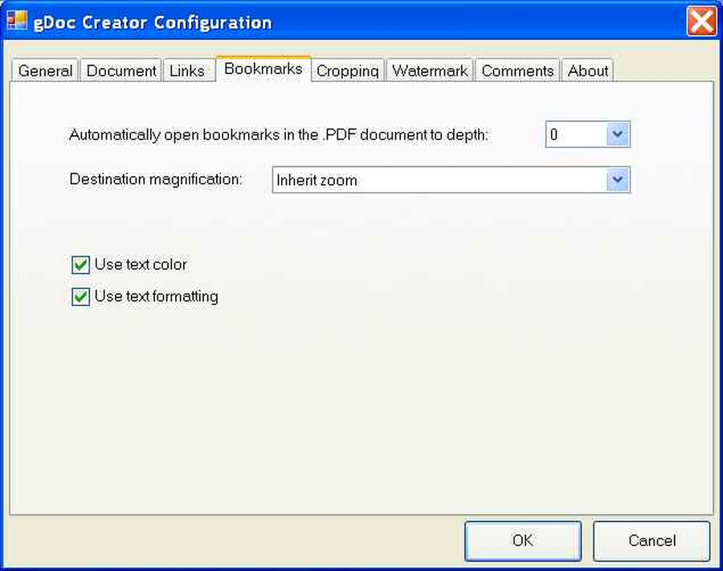Confirm settings with the OK button
Image resolution: width=723 pixels, height=571 pixels.
point(523,540)
